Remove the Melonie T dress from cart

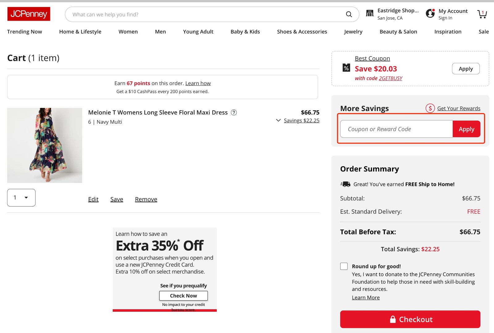click(x=146, y=199)
